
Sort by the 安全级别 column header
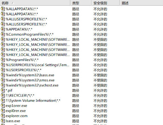(105, 3)
